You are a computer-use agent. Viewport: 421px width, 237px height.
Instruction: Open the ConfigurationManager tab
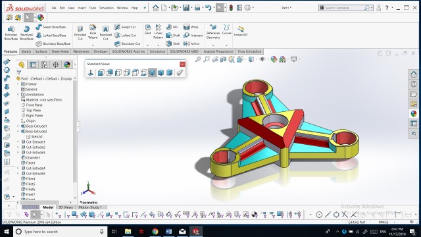point(44,65)
